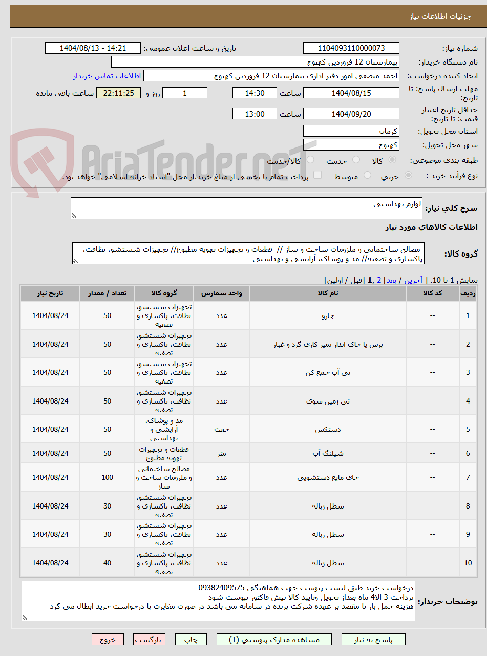Select the متوسط purchase type radio

tap(367, 175)
